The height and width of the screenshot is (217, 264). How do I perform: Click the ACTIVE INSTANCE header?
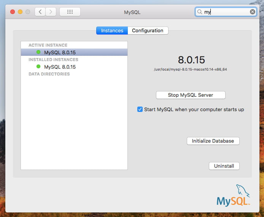48,45
